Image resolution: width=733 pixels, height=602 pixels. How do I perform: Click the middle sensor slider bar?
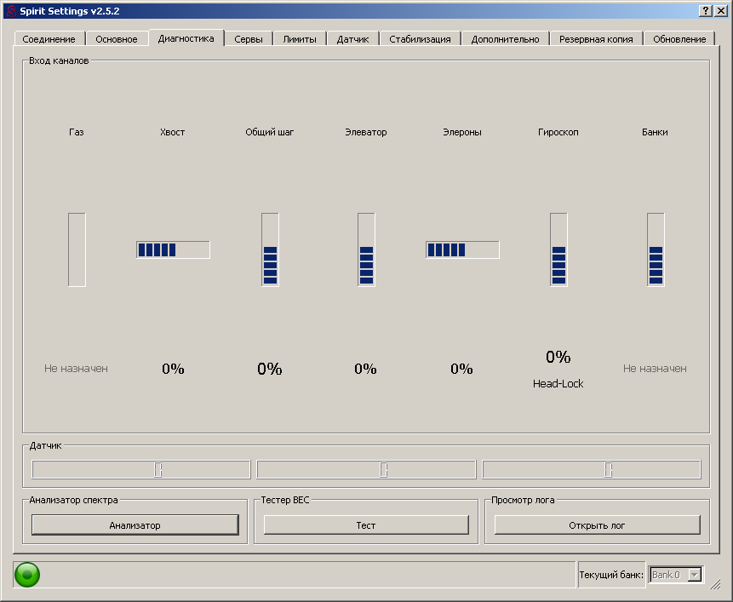pos(366,470)
